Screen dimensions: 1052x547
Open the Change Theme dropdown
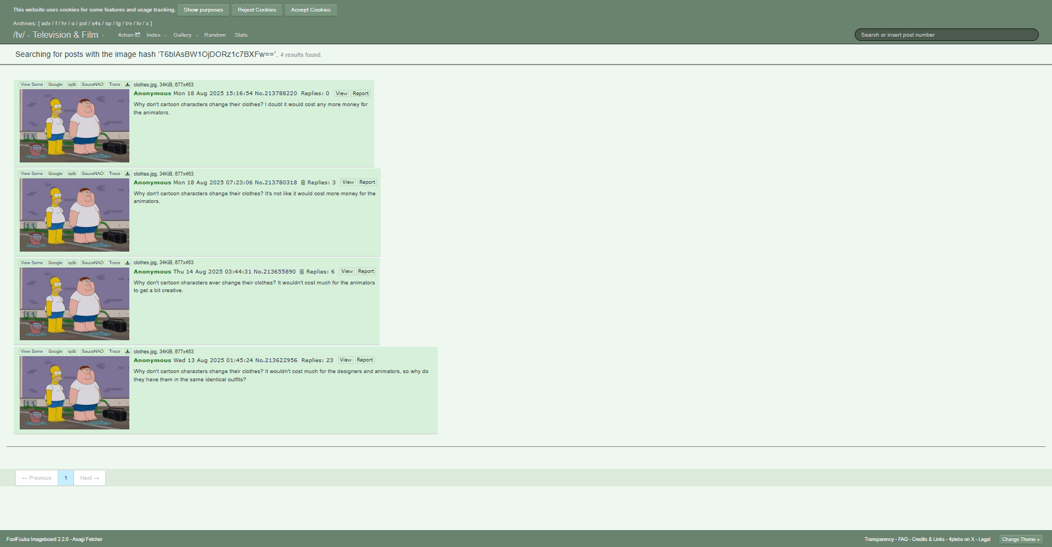click(x=1021, y=539)
